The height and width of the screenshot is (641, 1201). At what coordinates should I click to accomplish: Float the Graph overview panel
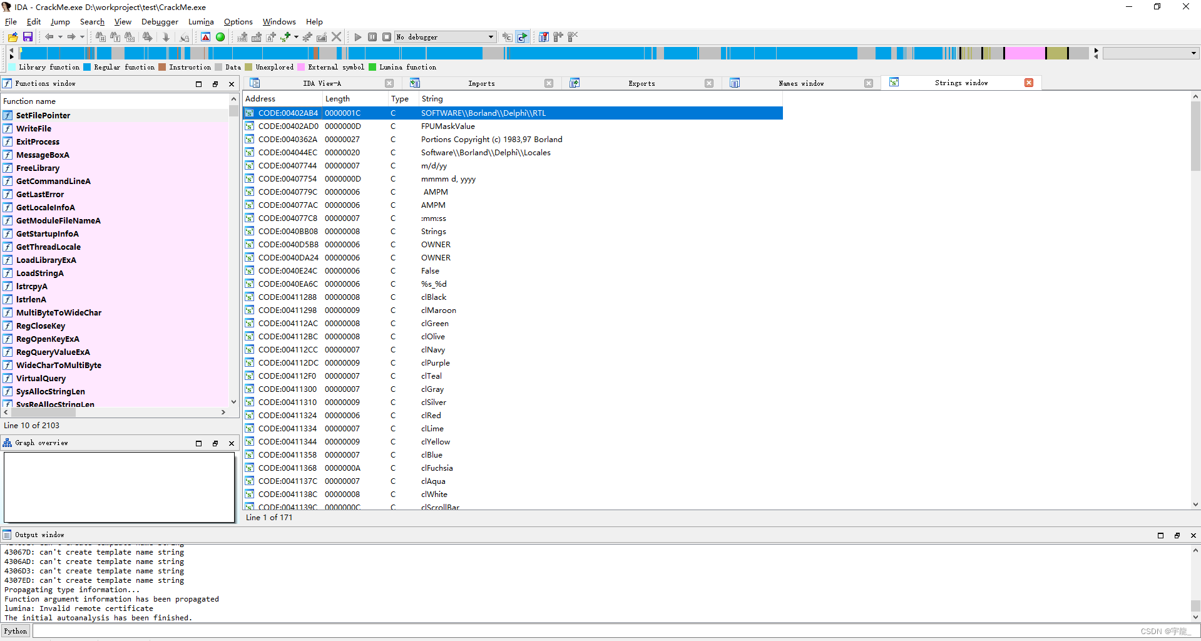(215, 443)
